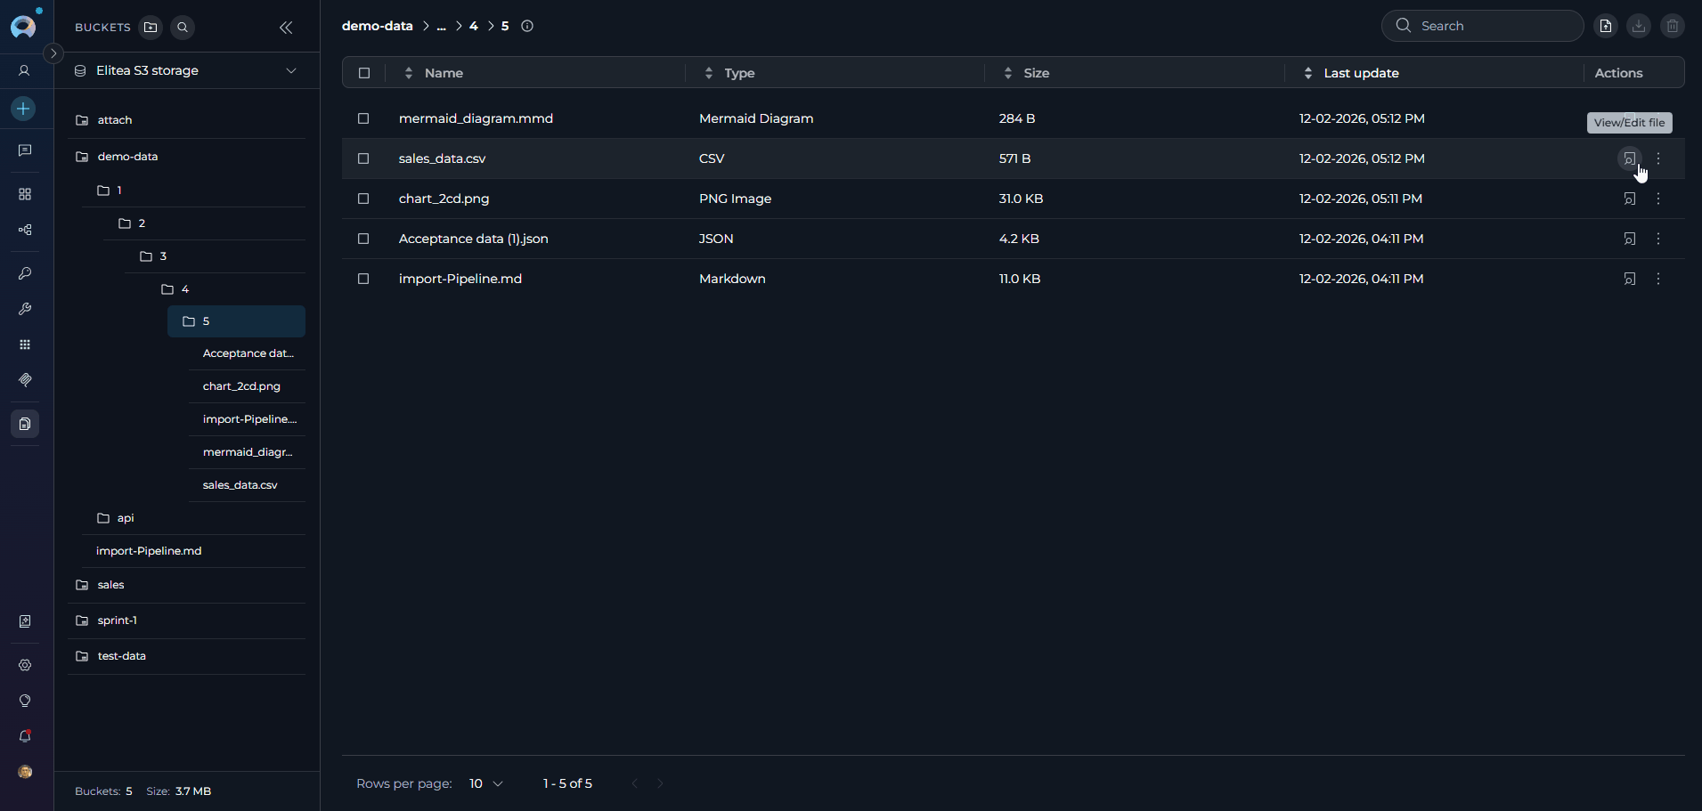Click the Elitea logo icon

point(24,26)
